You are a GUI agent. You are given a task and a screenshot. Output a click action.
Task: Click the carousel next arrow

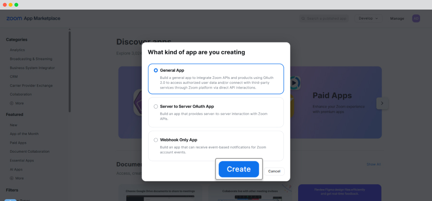[382, 103]
